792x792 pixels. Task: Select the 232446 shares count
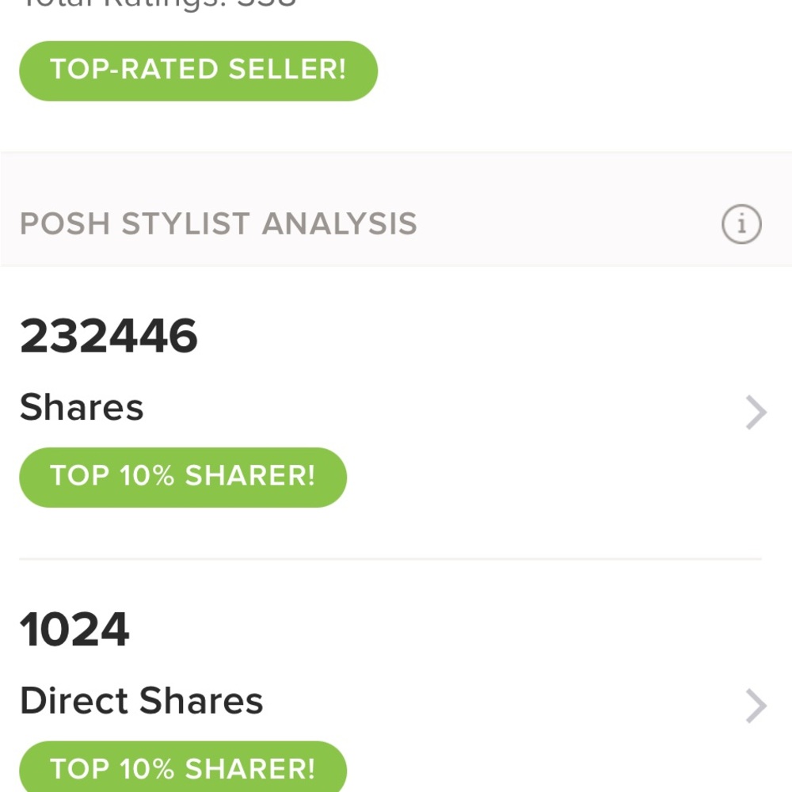109,336
